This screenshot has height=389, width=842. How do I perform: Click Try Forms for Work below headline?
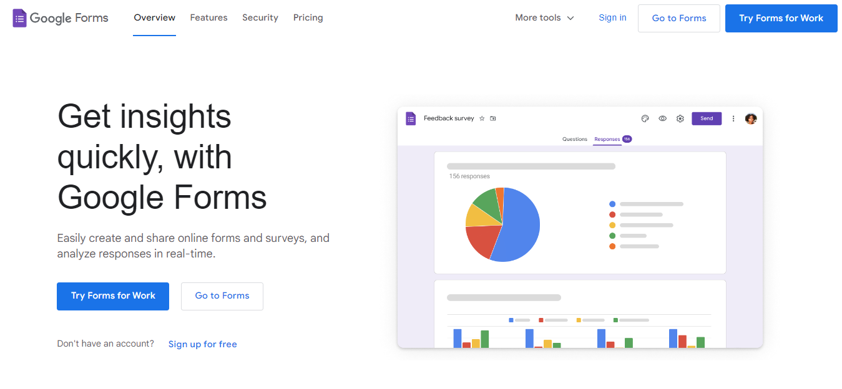click(x=113, y=296)
